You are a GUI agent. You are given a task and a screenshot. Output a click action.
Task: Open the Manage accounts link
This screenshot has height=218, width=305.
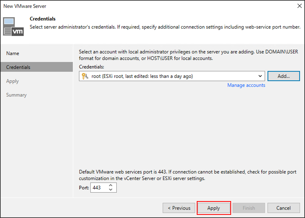coord(246,85)
